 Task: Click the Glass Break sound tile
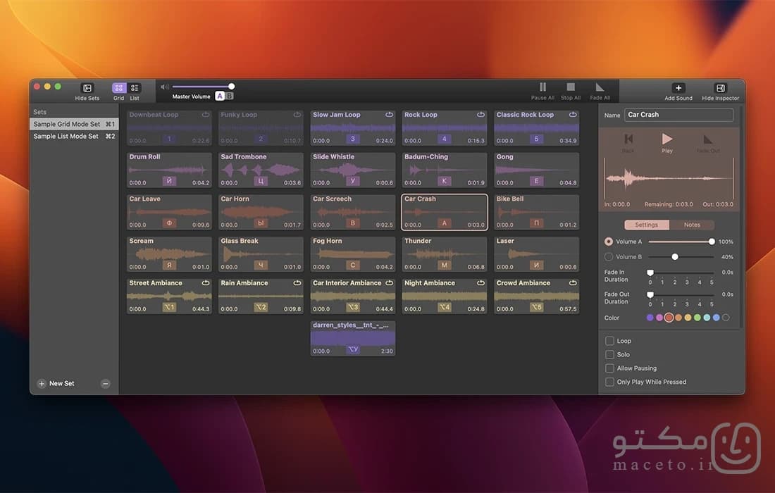[x=261, y=254]
